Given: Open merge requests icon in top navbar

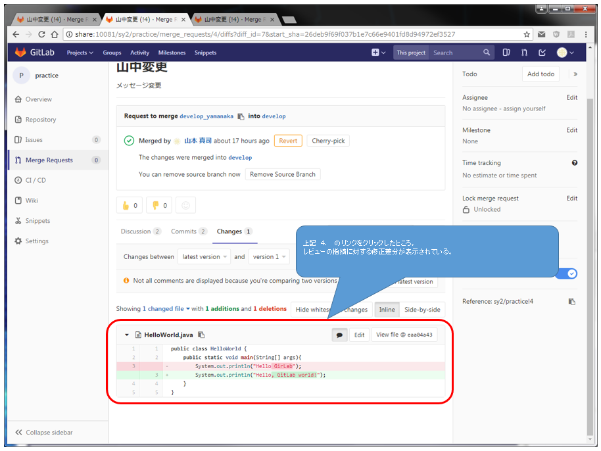Looking at the screenshot, I should [x=524, y=53].
